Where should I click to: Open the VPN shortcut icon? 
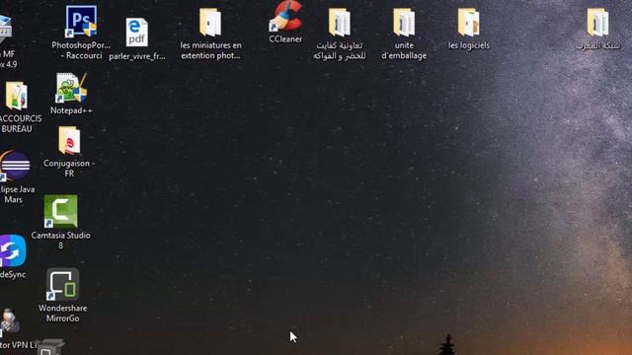click(10, 322)
